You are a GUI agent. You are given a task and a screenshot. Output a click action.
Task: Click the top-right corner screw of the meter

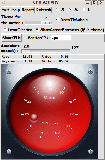[x=91, y=72]
